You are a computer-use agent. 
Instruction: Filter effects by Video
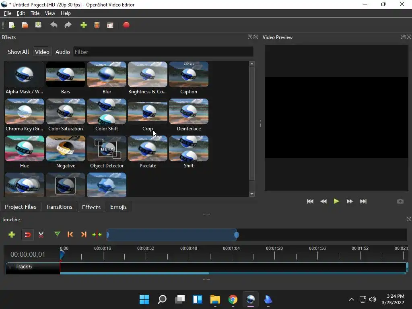coord(42,52)
